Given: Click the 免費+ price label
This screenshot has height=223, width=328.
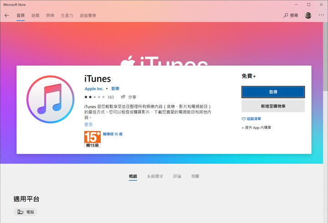Looking at the screenshot, I should (x=249, y=76).
